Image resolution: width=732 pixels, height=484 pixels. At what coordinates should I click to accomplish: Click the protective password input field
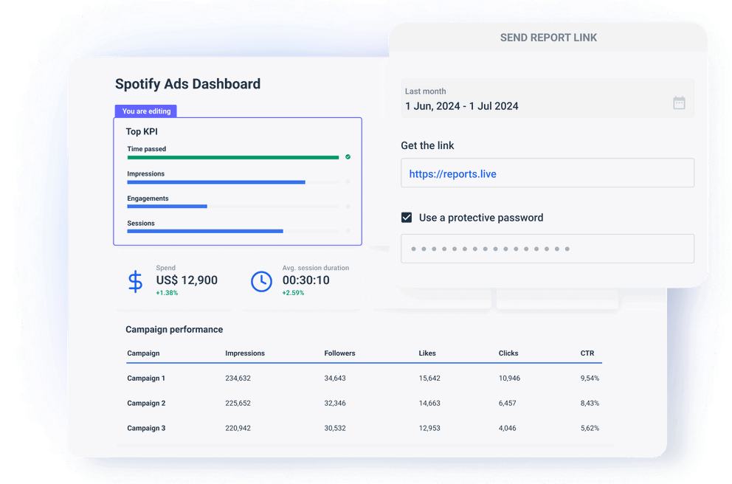click(548, 249)
